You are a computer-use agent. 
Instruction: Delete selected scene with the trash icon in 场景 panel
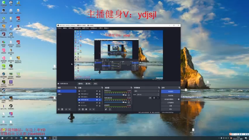62,110
